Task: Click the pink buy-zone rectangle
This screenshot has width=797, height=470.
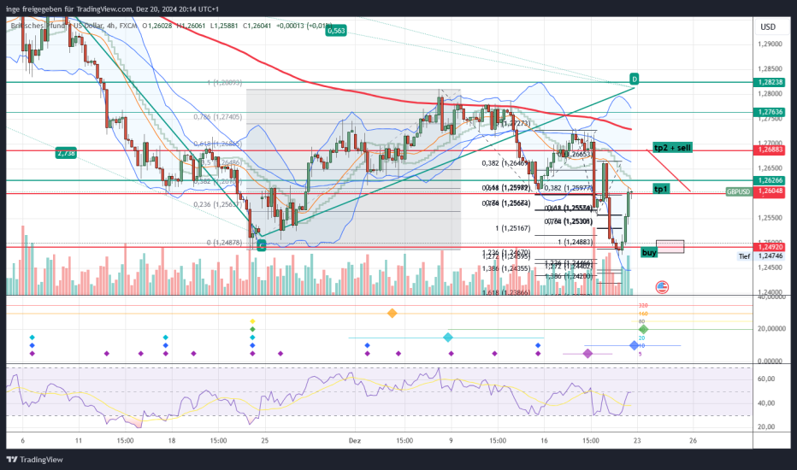Action: tap(670, 246)
